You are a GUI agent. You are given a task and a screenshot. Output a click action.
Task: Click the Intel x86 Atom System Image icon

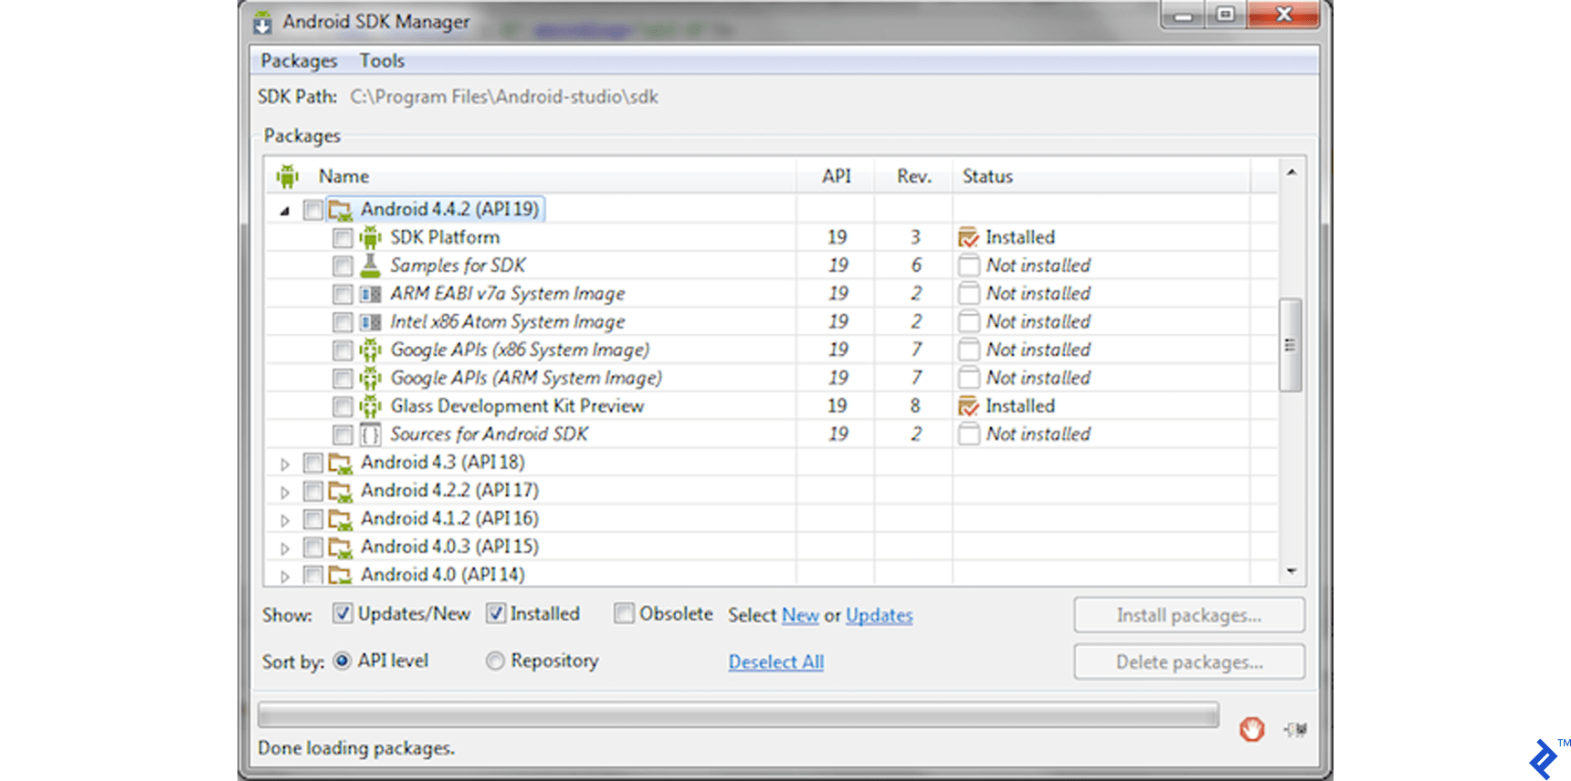point(370,322)
